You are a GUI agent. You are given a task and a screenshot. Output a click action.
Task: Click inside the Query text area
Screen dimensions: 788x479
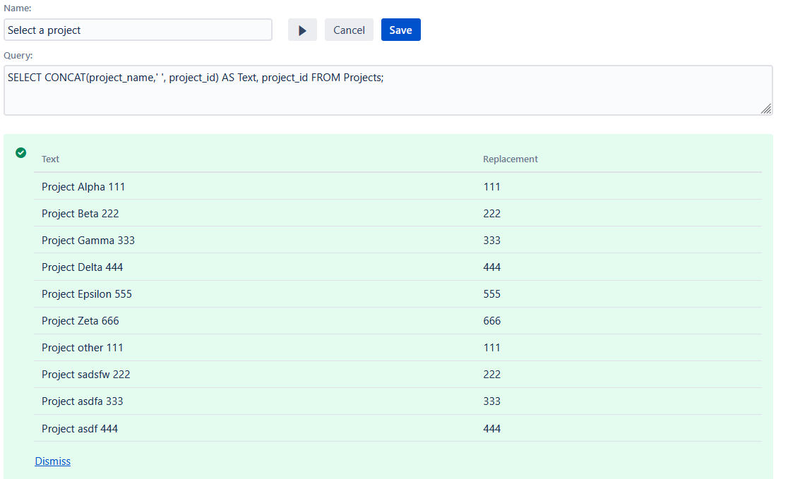pos(387,90)
